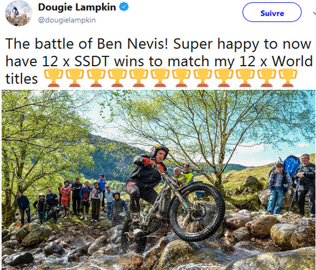Select the first trophy emoji after 'titles'
Image resolution: width=316 pixels, height=270 pixels.
[53, 77]
